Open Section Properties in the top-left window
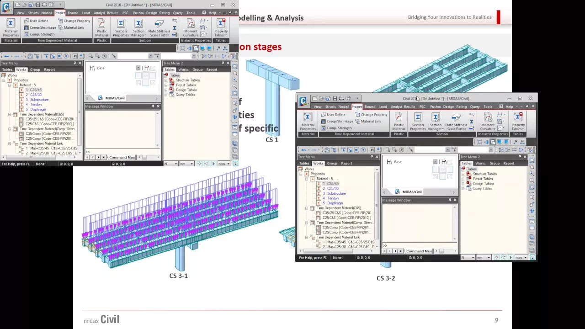Image resolution: width=585 pixels, height=329 pixels. point(121,27)
